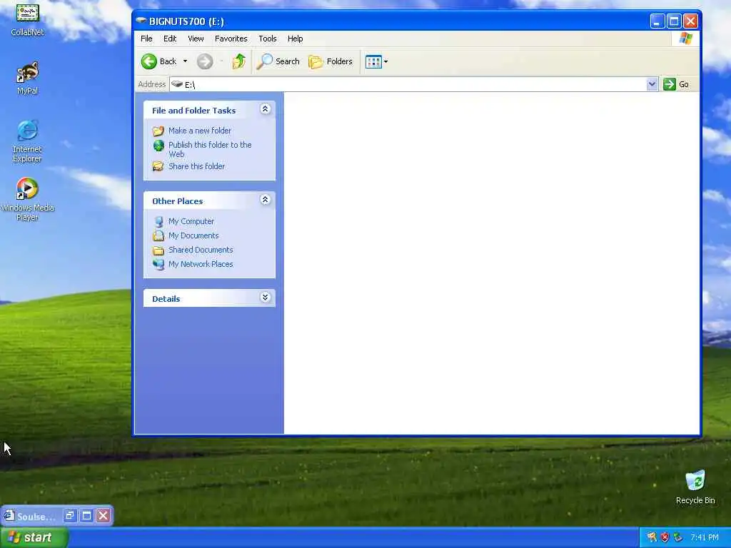Image resolution: width=731 pixels, height=548 pixels.
Task: Select the CollabNet desktop icon
Action: click(28, 19)
